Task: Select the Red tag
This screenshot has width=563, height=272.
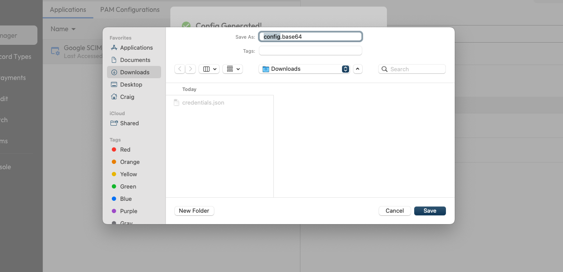Action: click(125, 149)
